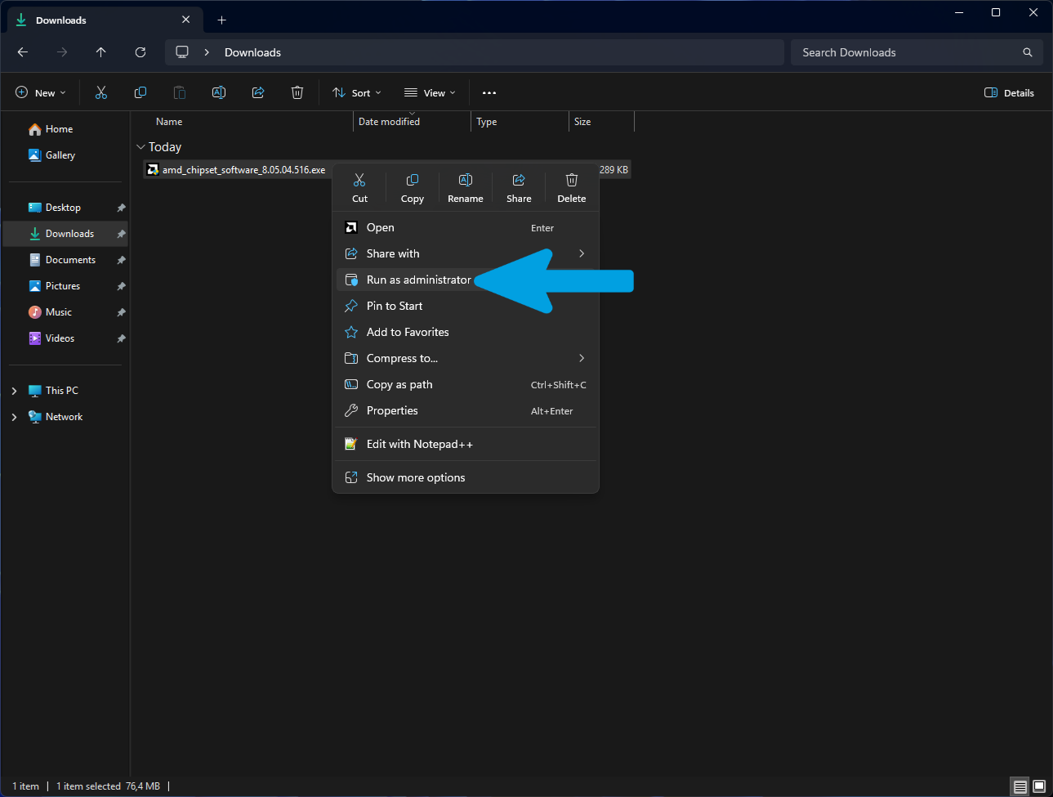This screenshot has width=1053, height=797.
Task: Open the View dropdown
Action: 430,92
